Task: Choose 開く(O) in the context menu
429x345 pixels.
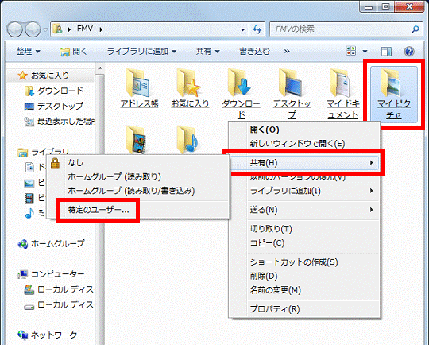Action: [x=304, y=130]
